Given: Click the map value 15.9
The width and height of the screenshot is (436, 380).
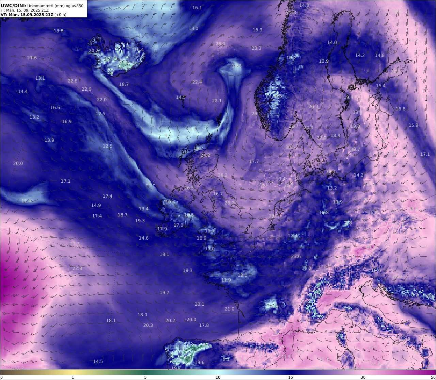Looking at the screenshot, I should coord(414,125).
